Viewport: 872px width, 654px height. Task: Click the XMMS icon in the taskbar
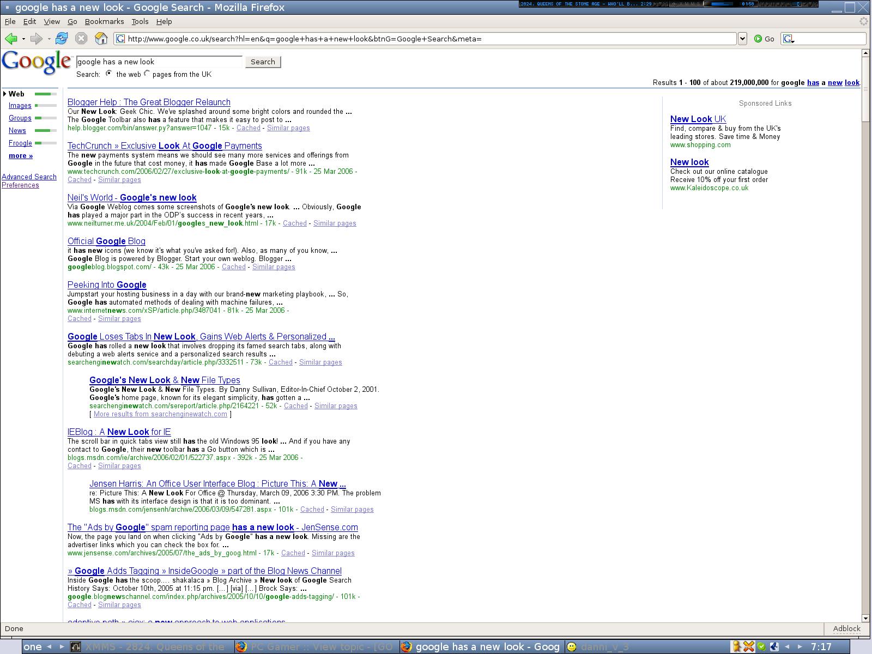click(76, 647)
